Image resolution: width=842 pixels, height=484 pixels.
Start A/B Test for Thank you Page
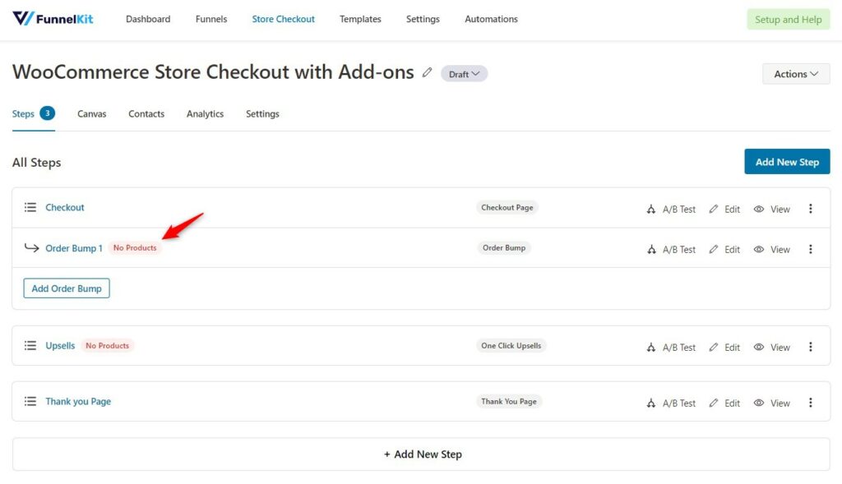click(671, 403)
